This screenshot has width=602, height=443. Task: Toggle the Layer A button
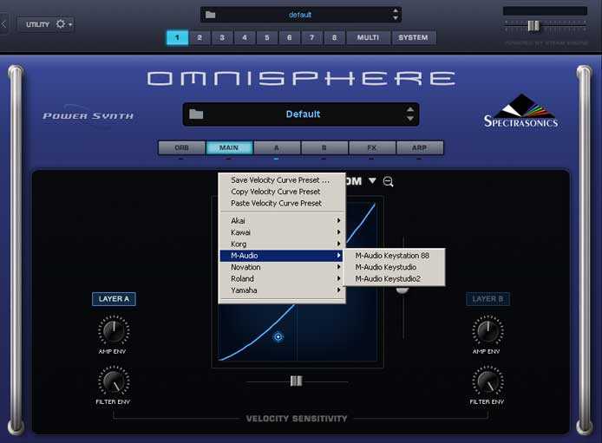(x=114, y=299)
